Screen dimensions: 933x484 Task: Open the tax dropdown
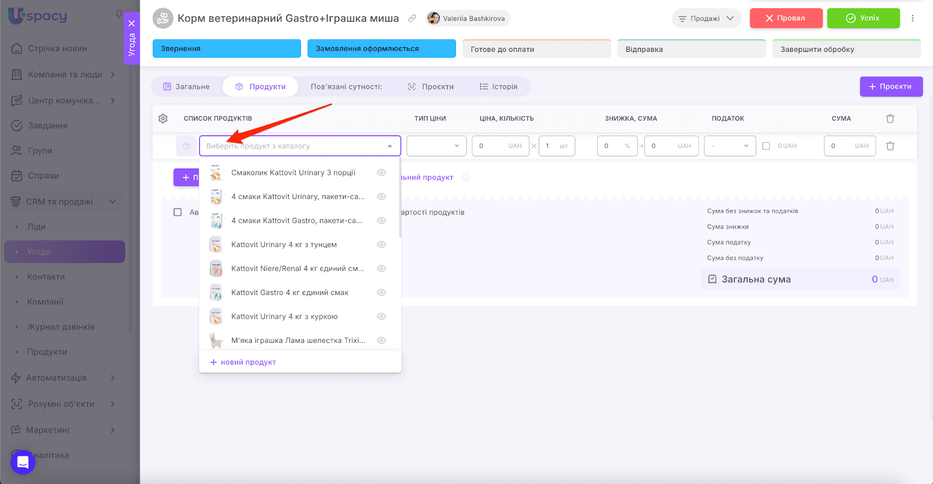(730, 146)
